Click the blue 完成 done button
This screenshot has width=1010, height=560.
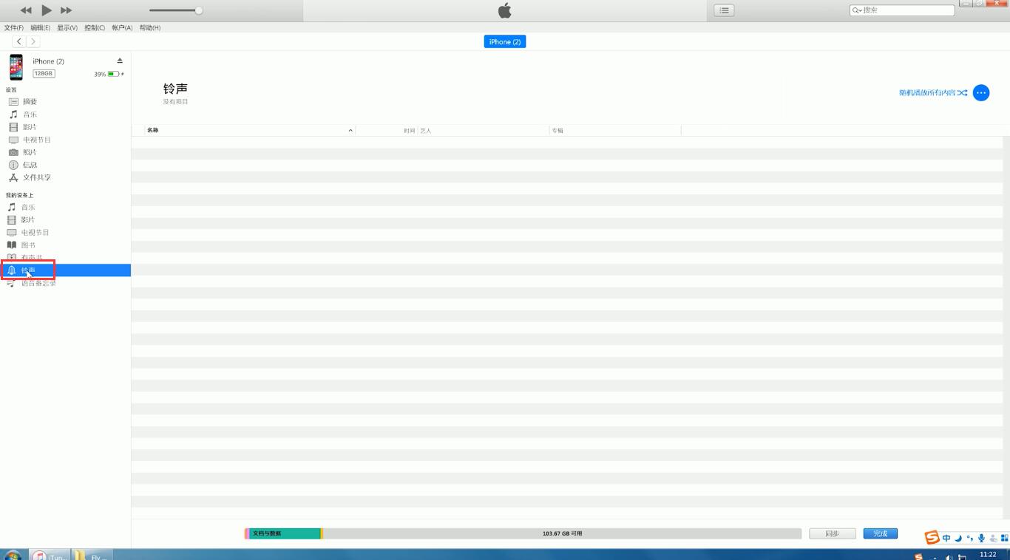pyautogui.click(x=880, y=533)
